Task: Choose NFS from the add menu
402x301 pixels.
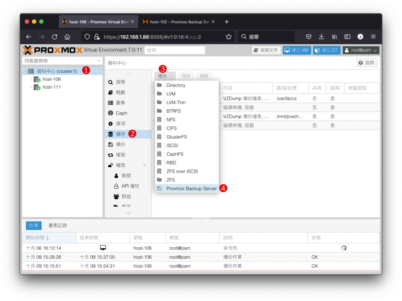Action: point(187,120)
